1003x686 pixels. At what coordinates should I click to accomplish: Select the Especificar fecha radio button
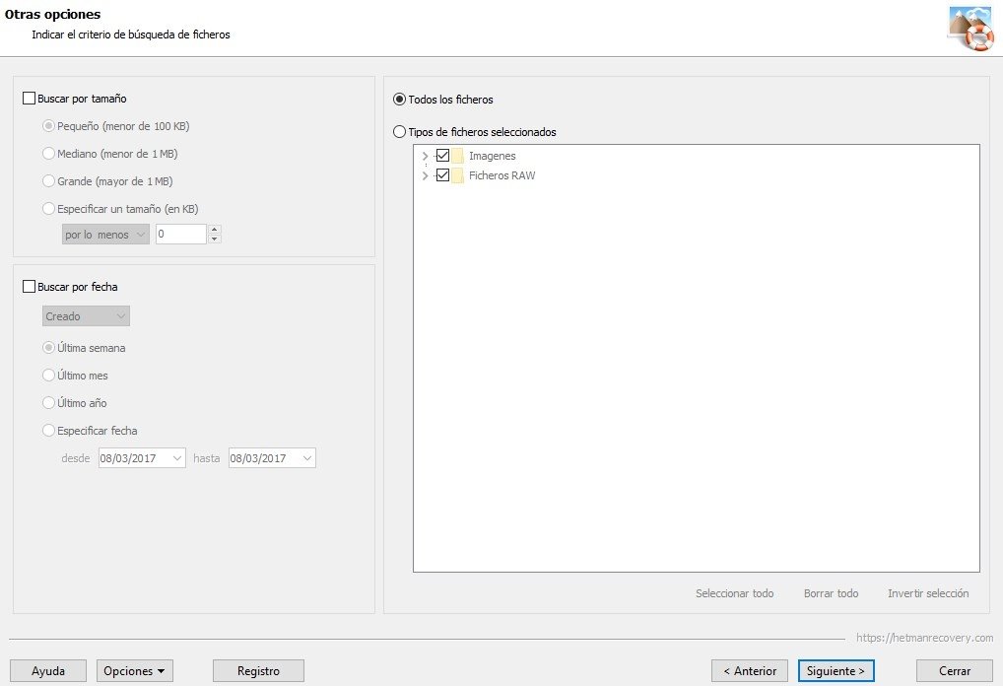48,430
